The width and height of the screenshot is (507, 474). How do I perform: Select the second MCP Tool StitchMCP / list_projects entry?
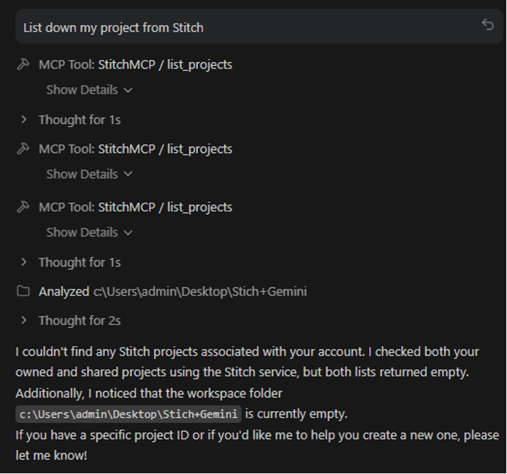pos(136,148)
